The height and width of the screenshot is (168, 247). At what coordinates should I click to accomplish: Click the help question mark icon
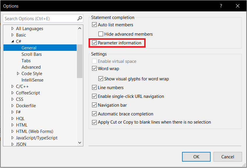(221, 6)
